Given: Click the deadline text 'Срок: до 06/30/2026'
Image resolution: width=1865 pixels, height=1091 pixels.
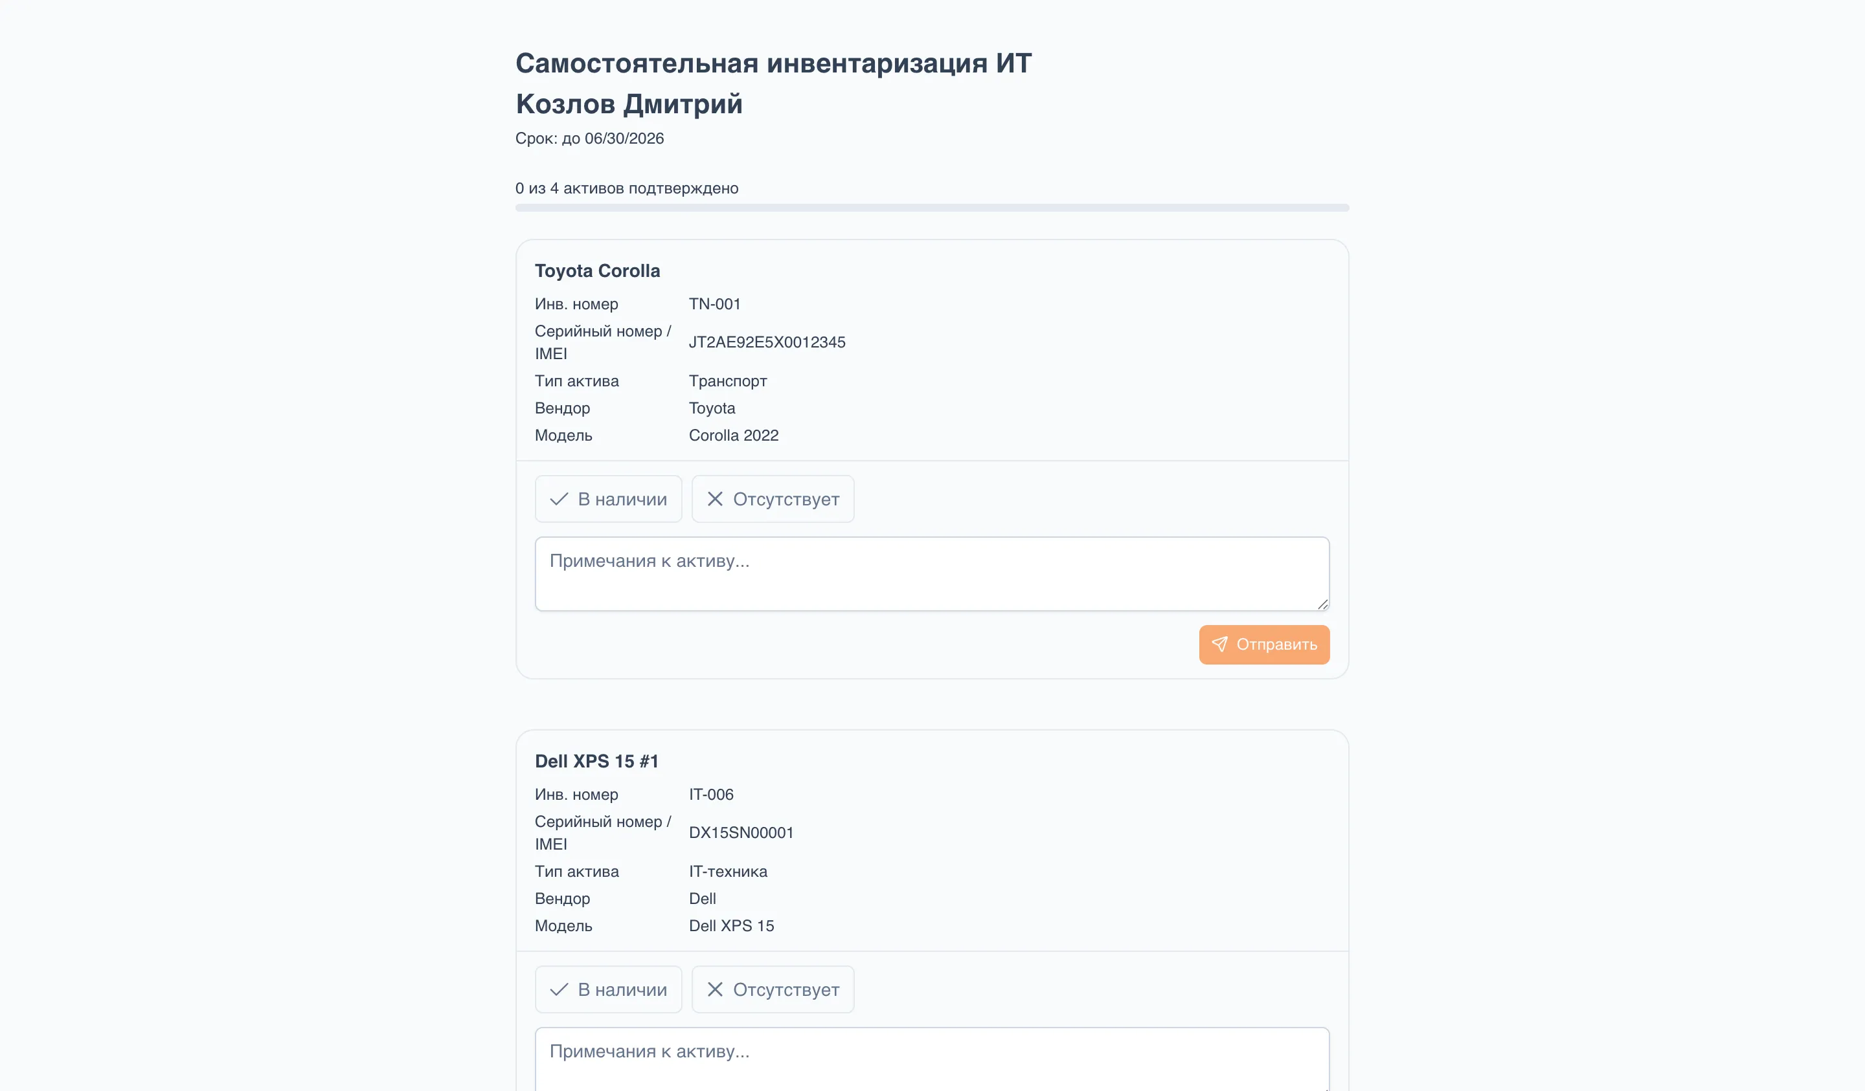Looking at the screenshot, I should pyautogui.click(x=589, y=138).
